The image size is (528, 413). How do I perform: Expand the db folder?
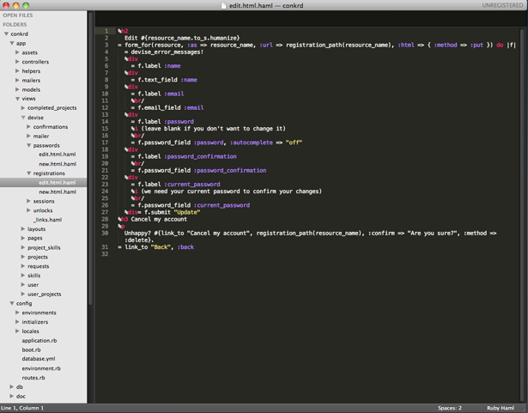[11, 386]
